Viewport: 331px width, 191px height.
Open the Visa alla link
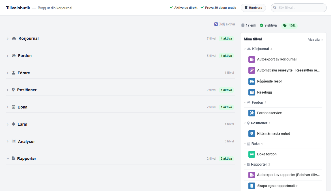click(x=315, y=40)
